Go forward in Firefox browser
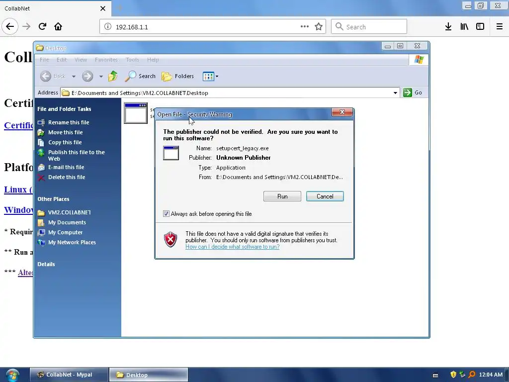 pos(26,26)
